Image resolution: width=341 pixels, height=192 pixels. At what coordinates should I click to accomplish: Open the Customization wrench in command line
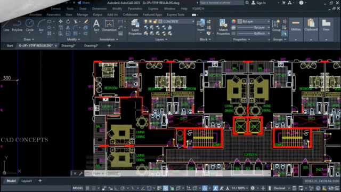pos(80,173)
